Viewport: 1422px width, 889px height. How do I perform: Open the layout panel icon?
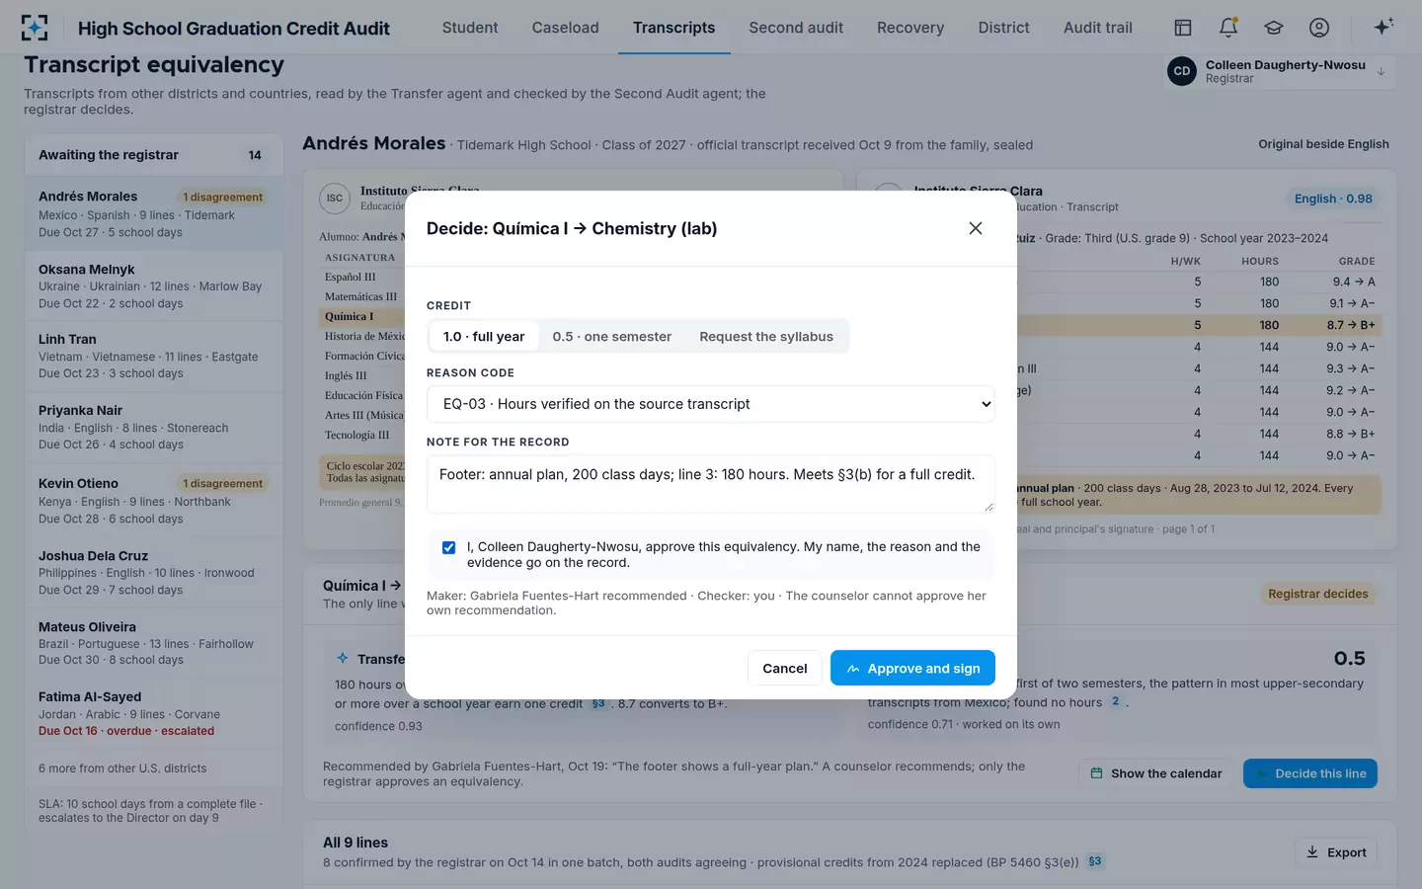point(1182,28)
